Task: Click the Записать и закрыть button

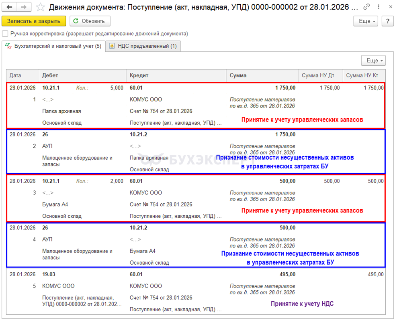Action: (34, 21)
